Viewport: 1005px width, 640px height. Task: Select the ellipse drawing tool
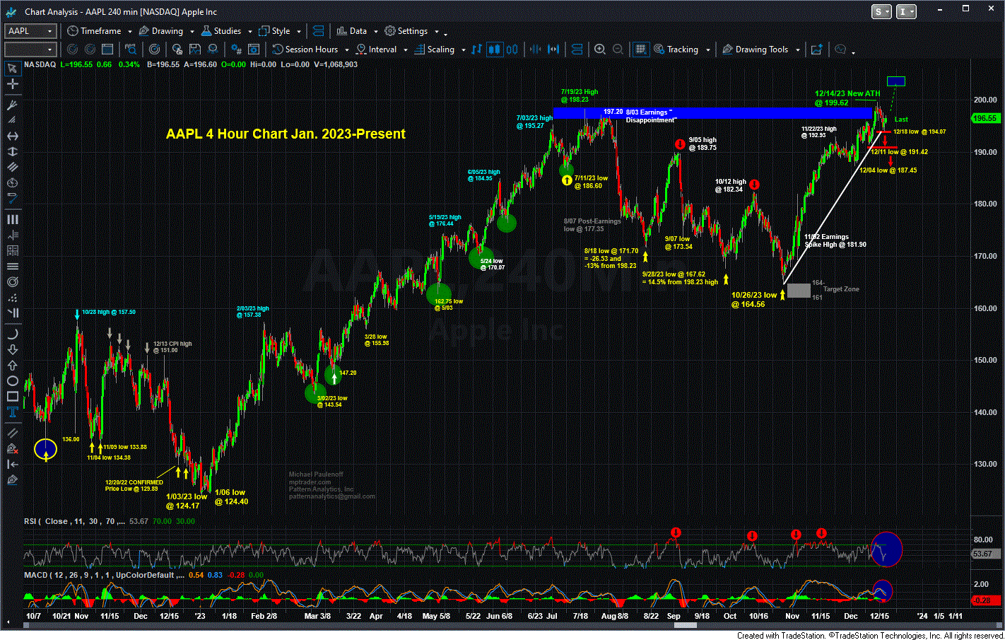click(x=12, y=380)
